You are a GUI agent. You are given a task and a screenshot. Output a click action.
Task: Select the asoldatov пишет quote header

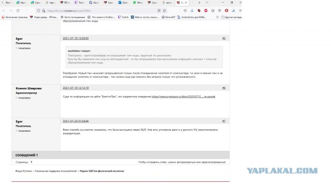pyautogui.click(x=79, y=51)
